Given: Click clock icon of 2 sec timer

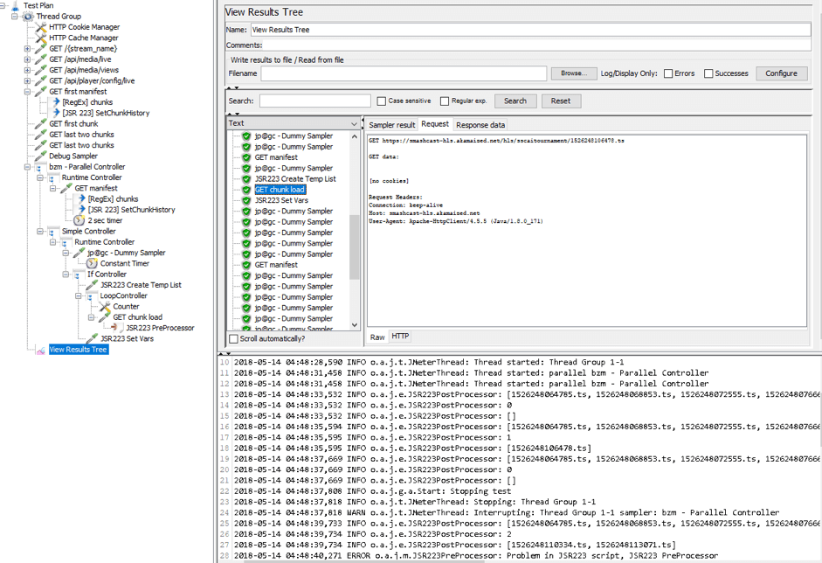Looking at the screenshot, I should 79,220.
